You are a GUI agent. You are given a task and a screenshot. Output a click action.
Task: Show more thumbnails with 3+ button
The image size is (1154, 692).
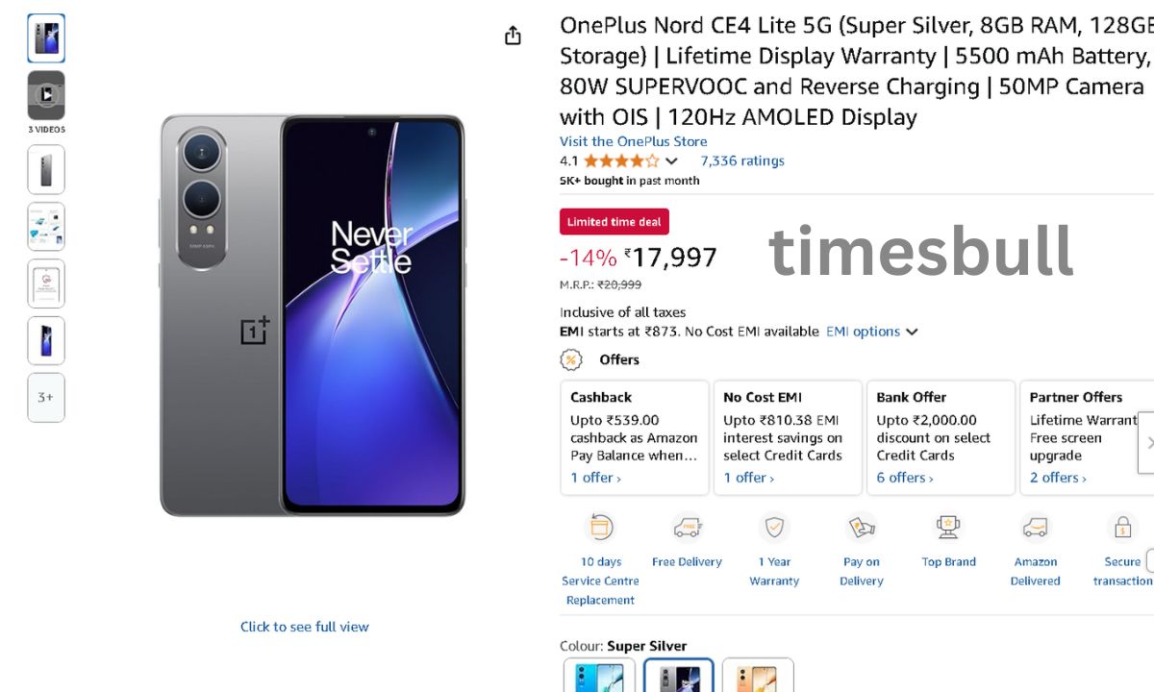[x=46, y=397]
